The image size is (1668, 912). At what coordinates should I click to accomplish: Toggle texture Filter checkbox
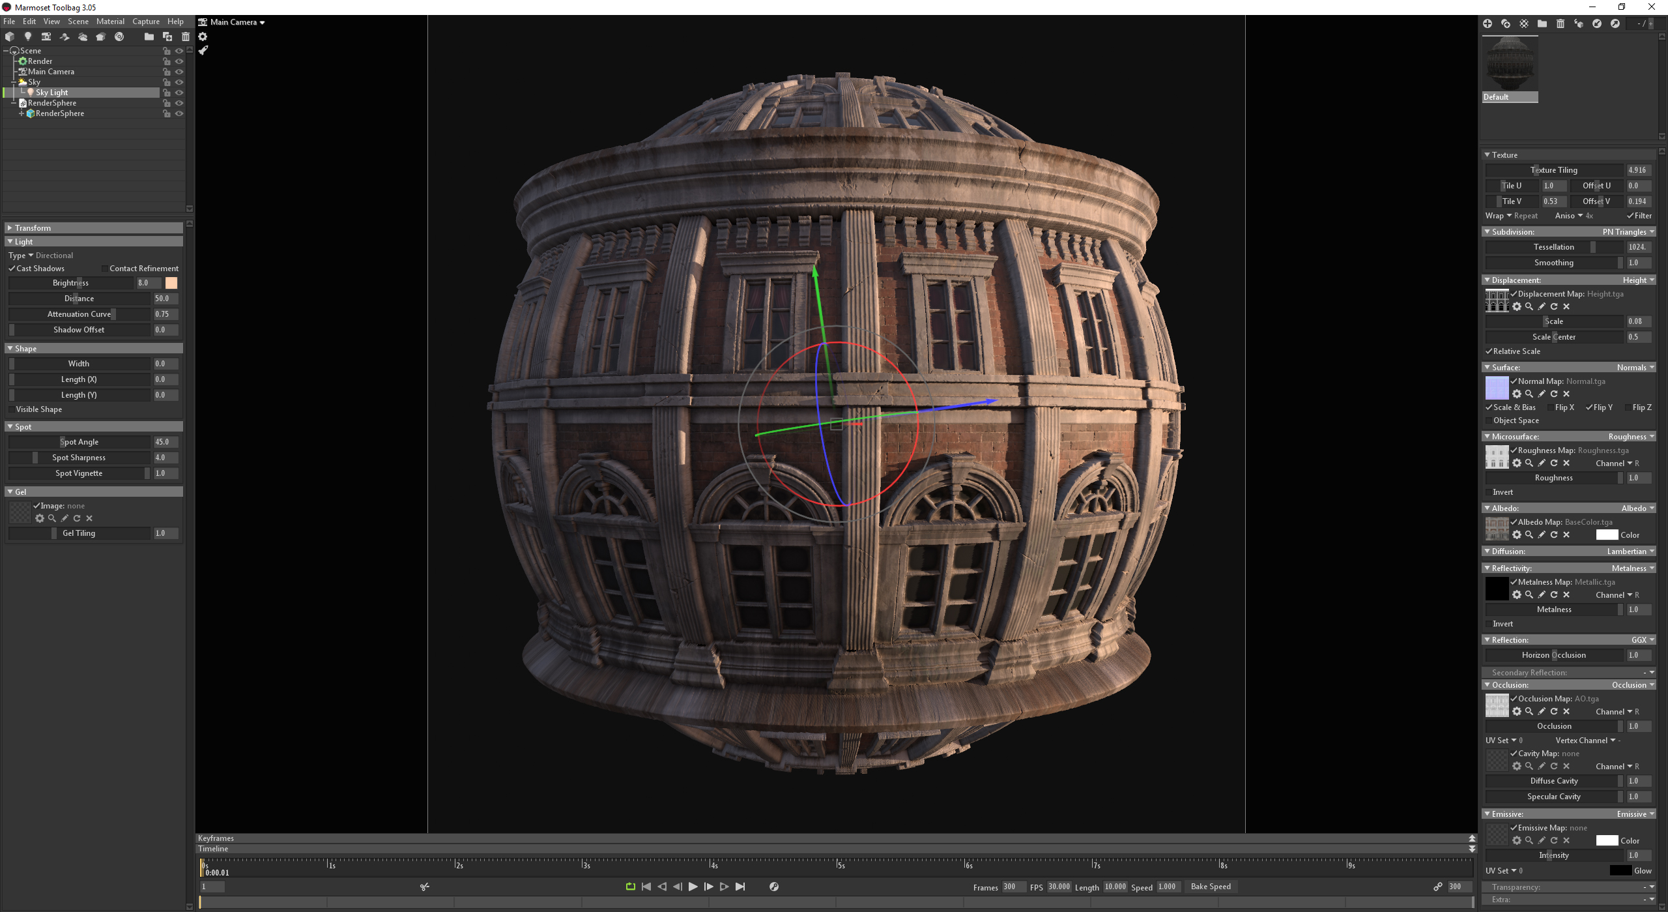[1630, 216]
